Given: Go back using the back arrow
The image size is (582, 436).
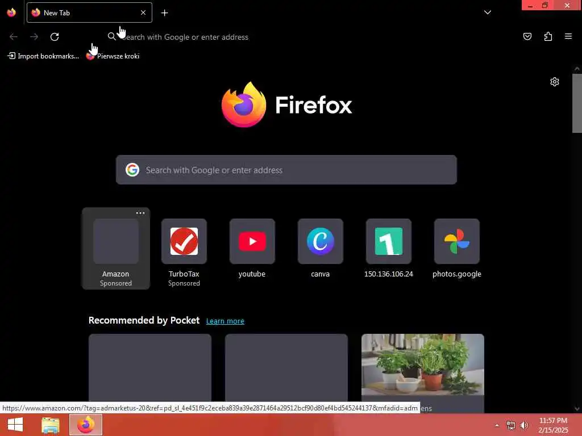Looking at the screenshot, I should click(14, 37).
